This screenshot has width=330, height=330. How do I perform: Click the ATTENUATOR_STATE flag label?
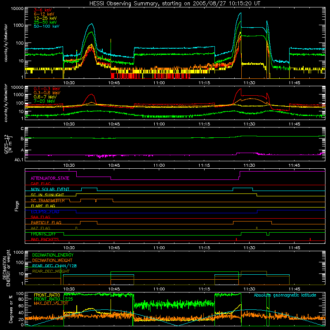50,178
